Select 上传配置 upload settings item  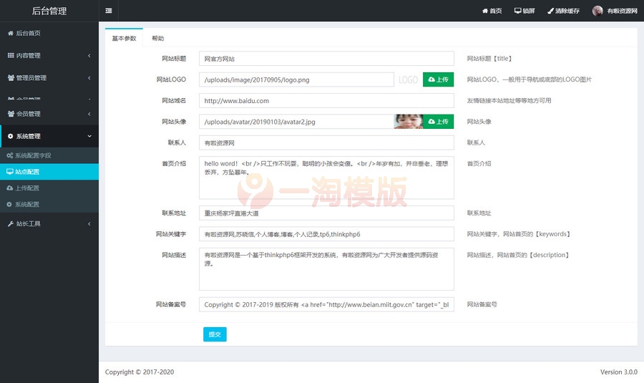27,188
